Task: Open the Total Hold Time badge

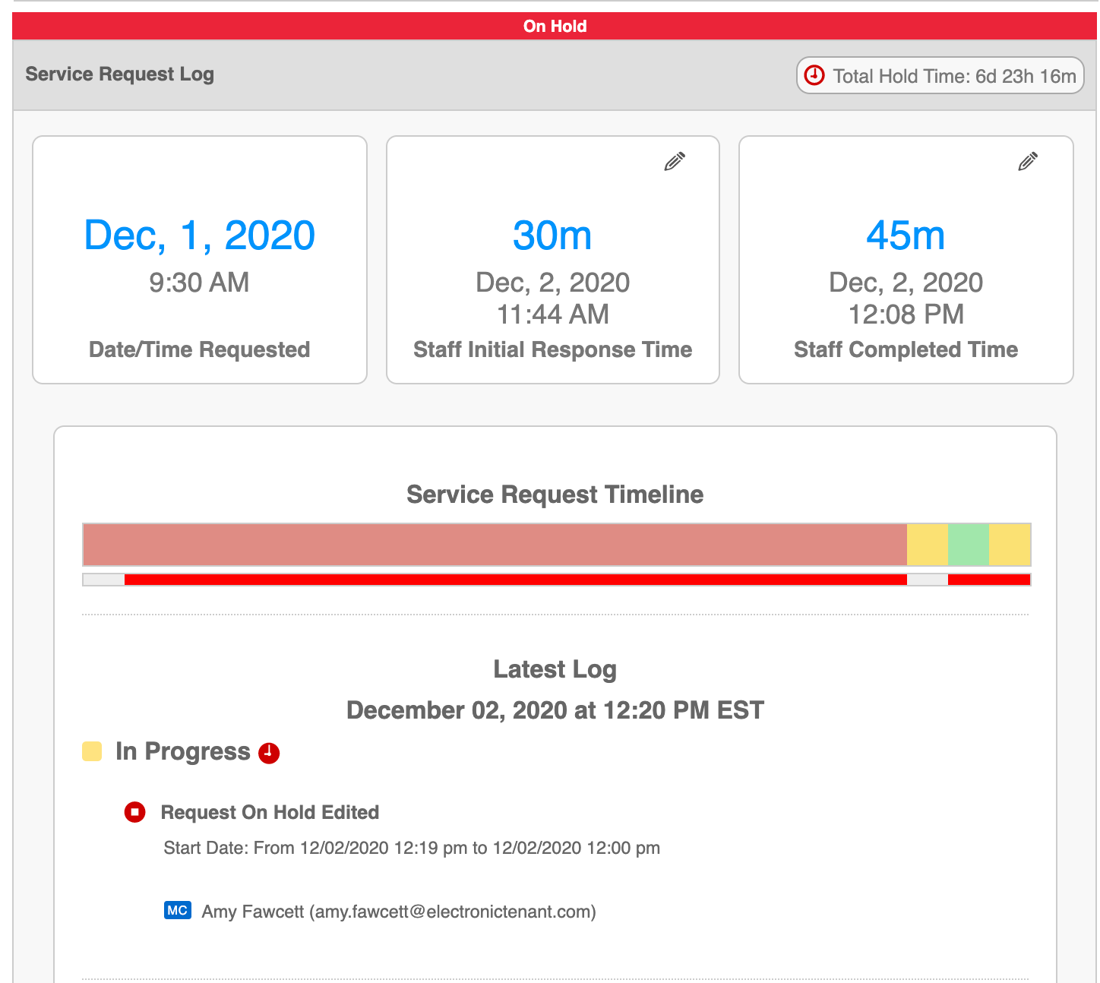Action: 940,76
